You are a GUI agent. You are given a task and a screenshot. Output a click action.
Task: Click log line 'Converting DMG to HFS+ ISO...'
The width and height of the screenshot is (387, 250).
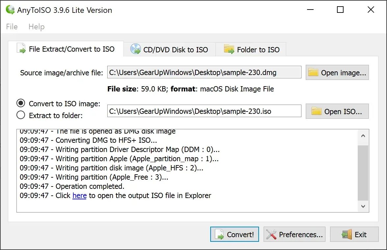click(88, 140)
